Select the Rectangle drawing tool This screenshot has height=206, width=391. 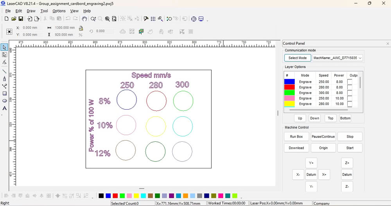tap(4, 93)
